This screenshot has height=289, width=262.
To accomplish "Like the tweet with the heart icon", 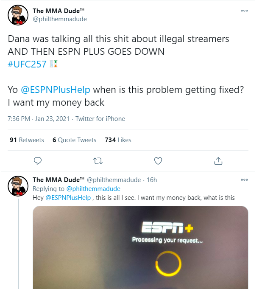I will click(158, 161).
